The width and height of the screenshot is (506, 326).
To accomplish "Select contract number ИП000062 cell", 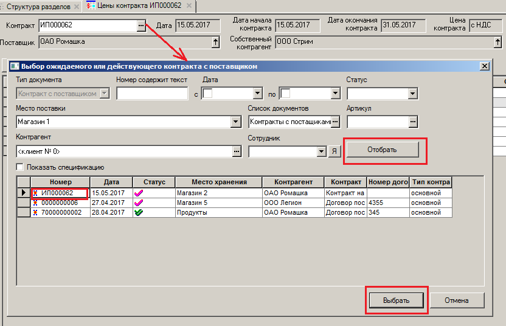I will [x=60, y=193].
